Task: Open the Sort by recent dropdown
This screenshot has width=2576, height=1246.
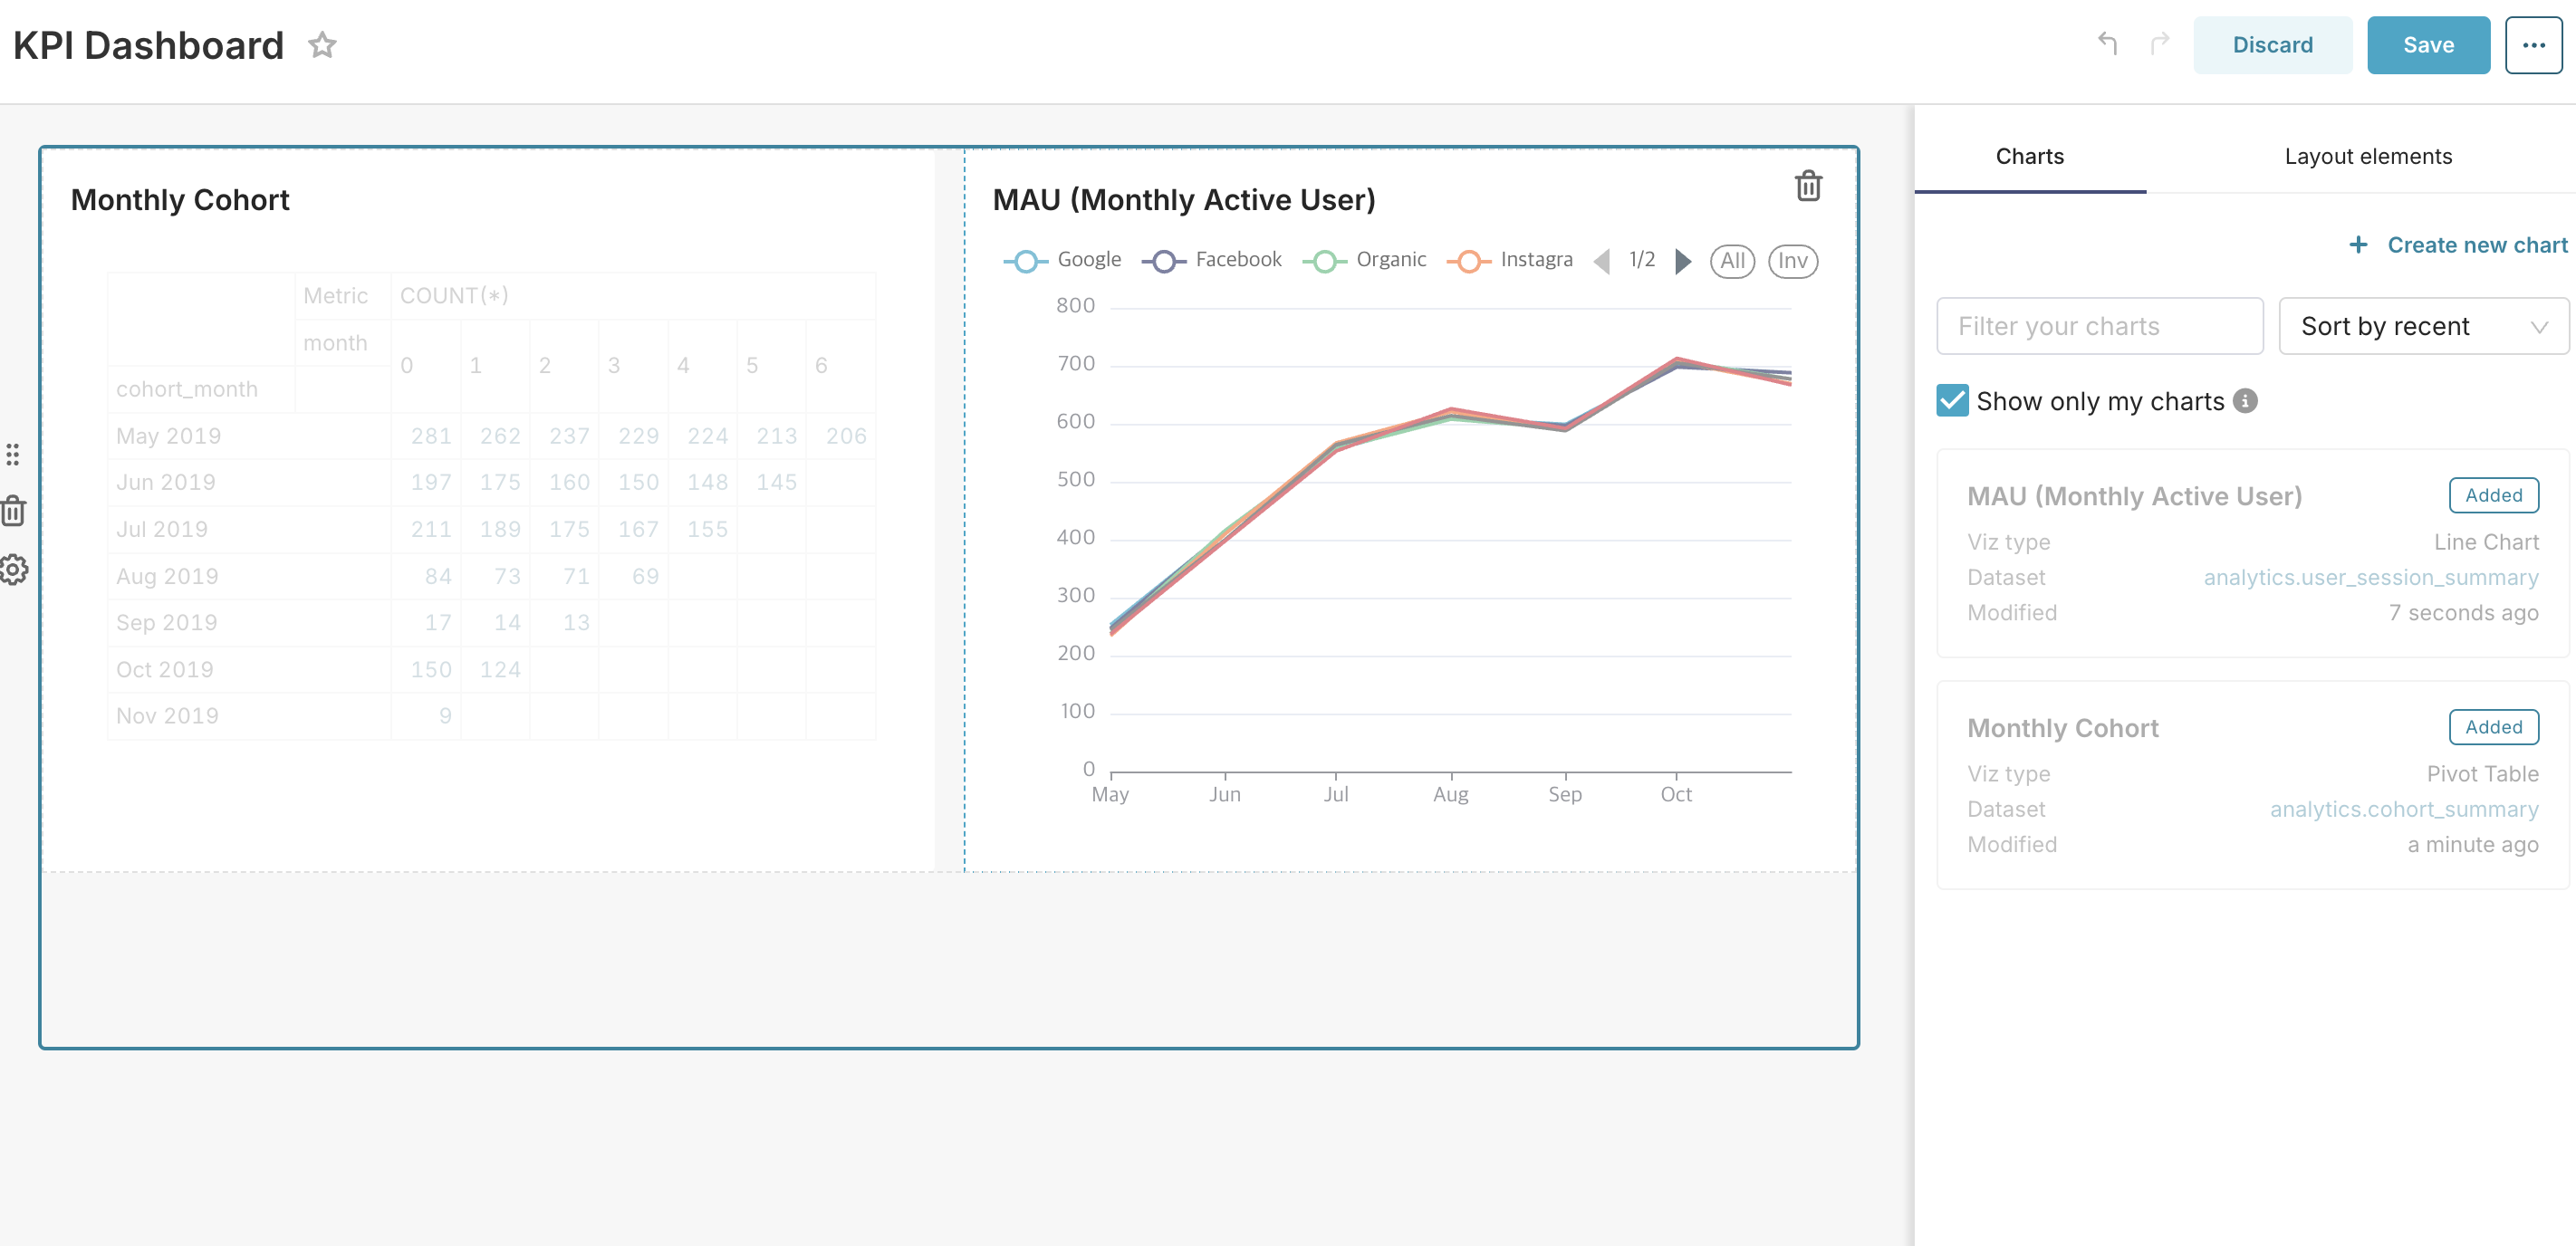Action: click(2423, 326)
